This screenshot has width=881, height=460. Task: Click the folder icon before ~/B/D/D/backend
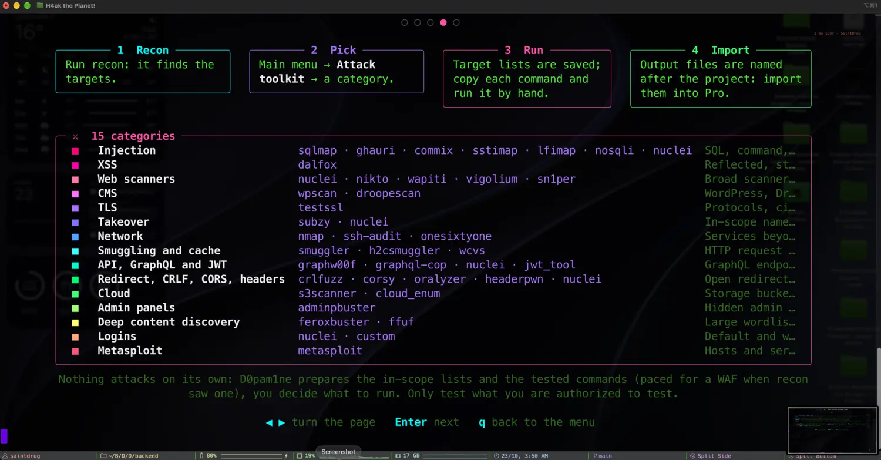point(103,455)
